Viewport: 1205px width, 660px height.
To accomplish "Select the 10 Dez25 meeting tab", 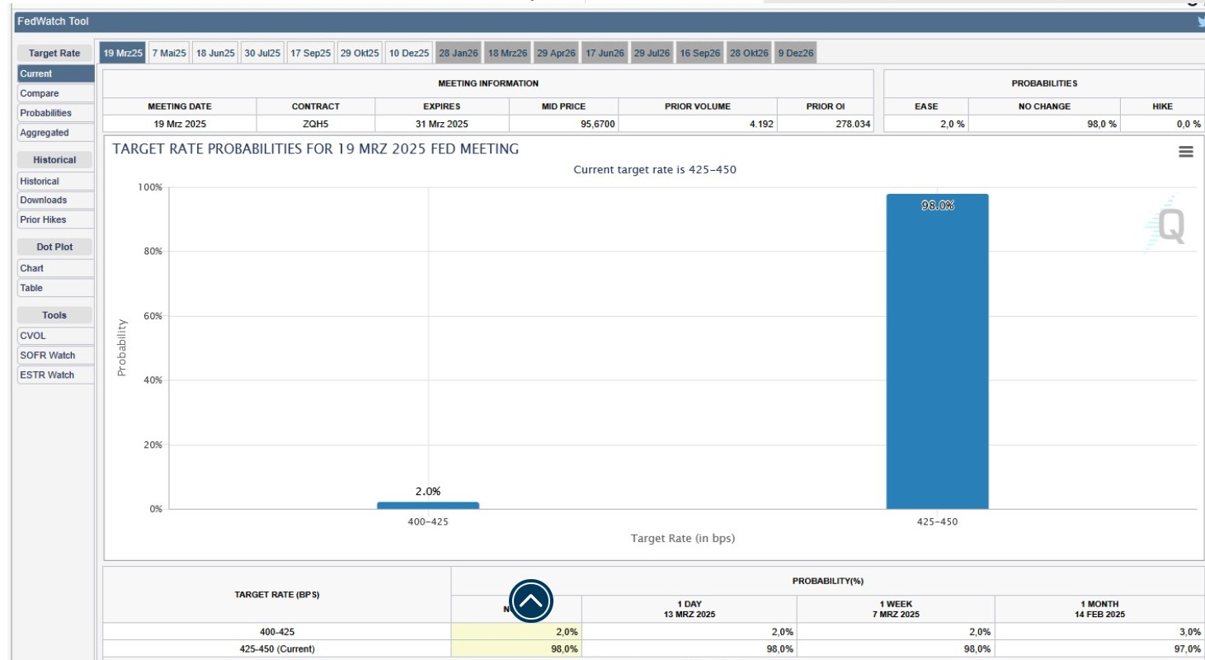I will 409,53.
